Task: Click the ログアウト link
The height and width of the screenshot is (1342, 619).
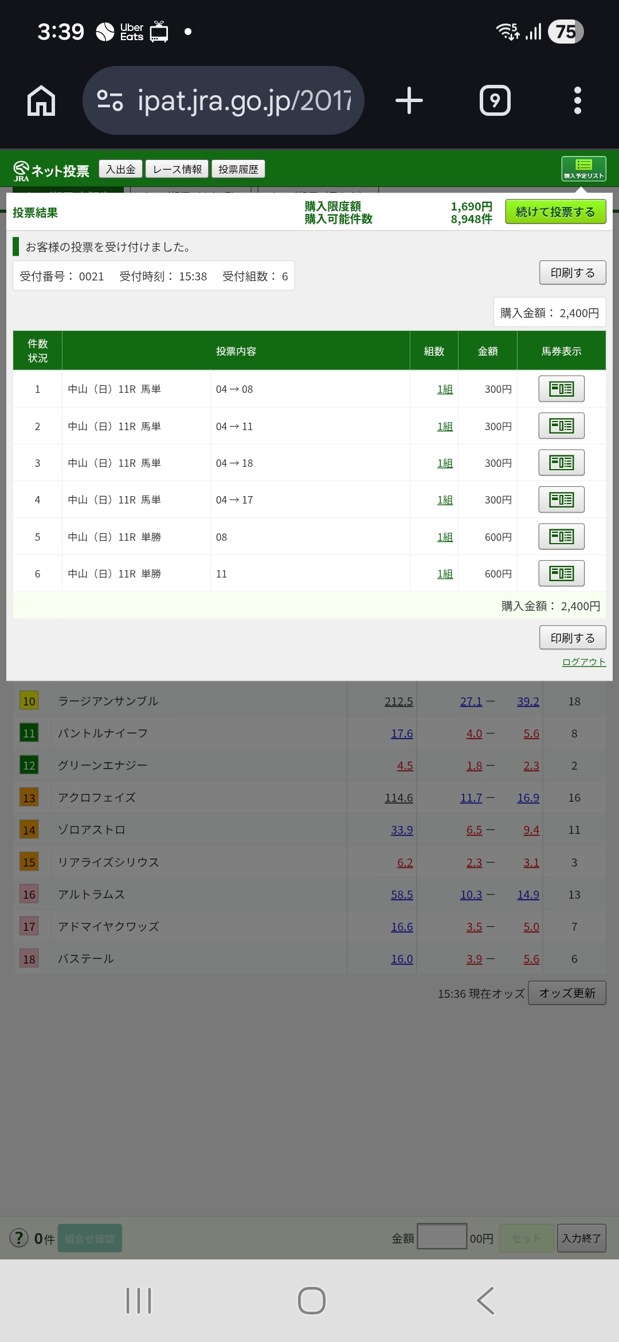Action: coord(583,662)
